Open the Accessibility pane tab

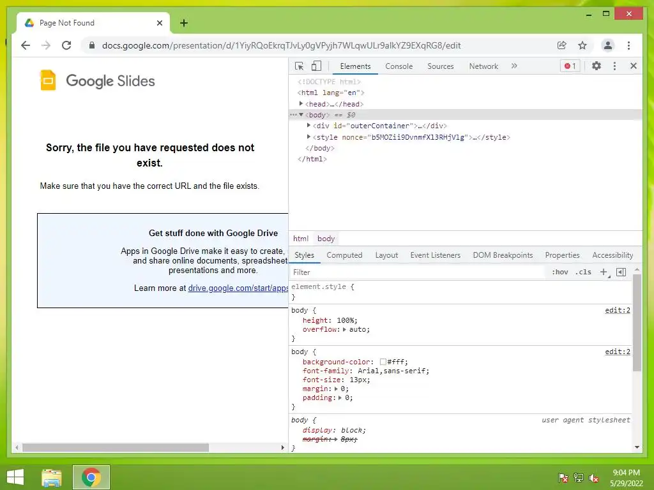point(612,255)
